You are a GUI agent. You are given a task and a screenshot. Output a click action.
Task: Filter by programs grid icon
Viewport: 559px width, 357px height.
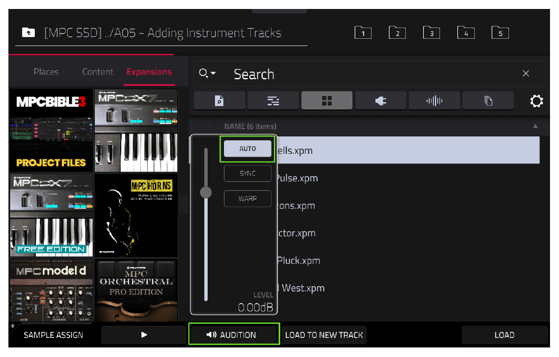tap(327, 101)
